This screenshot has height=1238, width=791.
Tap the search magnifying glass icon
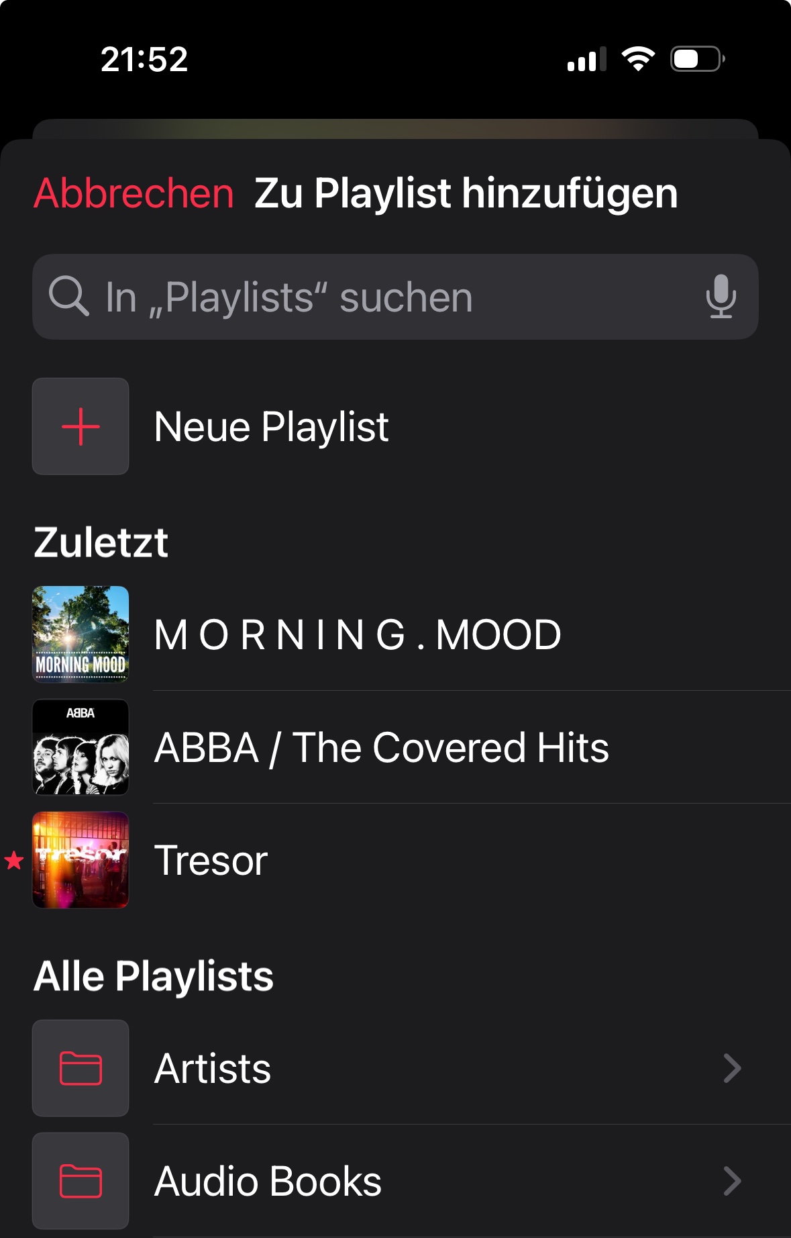(68, 296)
